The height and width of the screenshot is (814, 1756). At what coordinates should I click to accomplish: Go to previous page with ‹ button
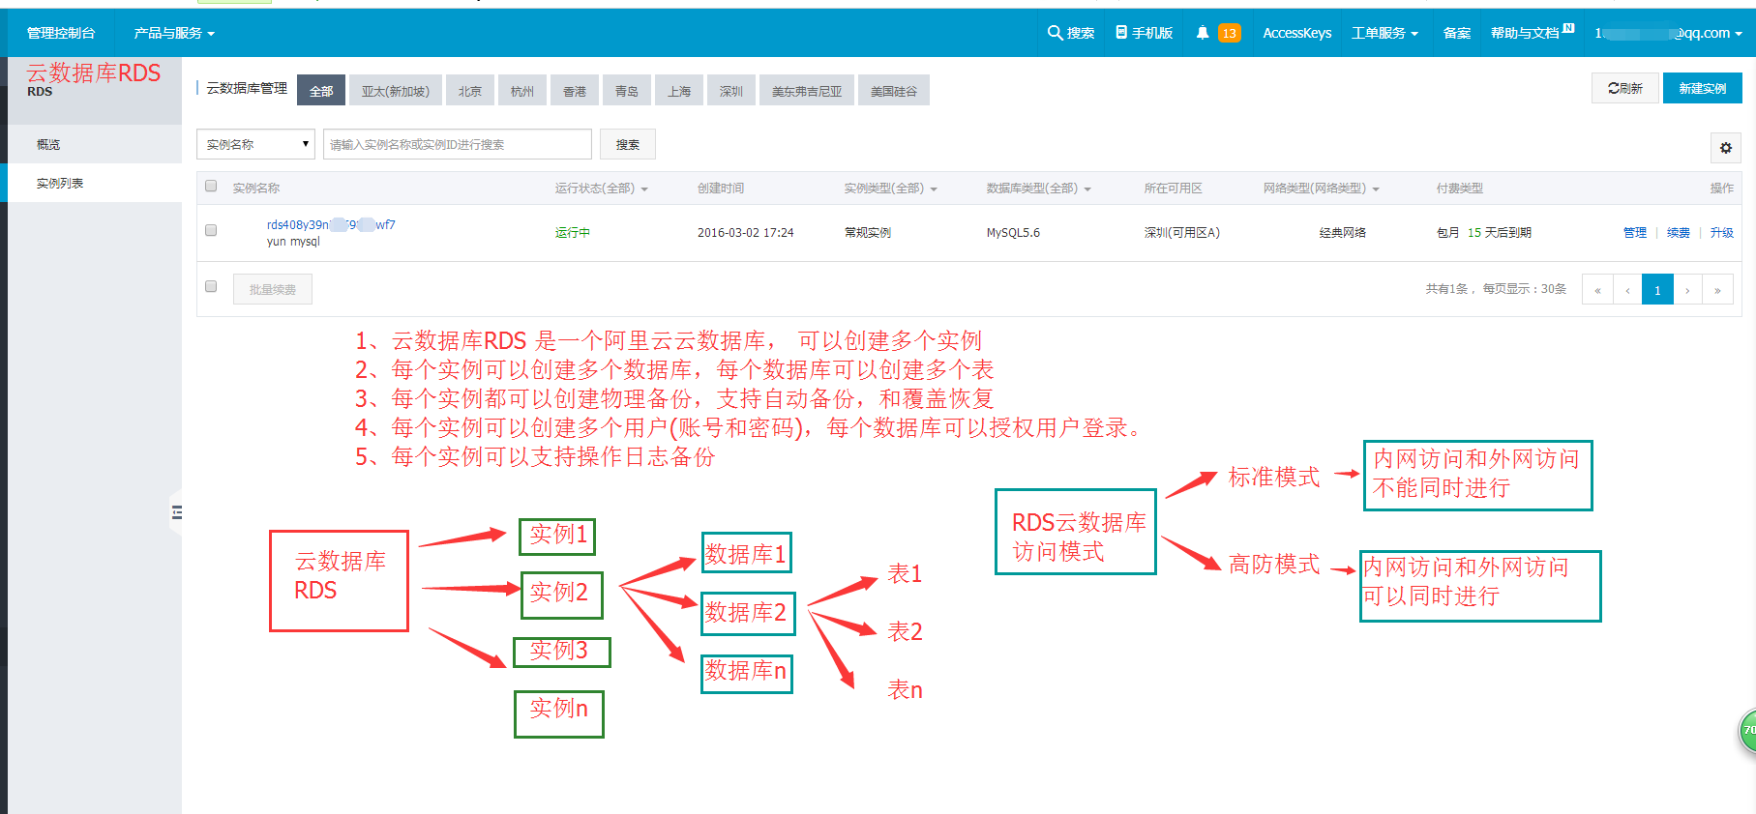[x=1627, y=290]
